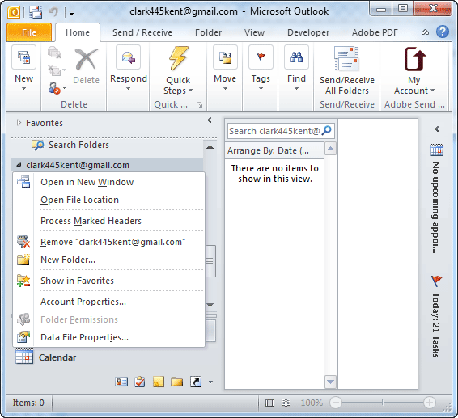This screenshot has height=418, width=458.
Task: Click the calendar icon in To-Do Bar
Action: (437, 150)
